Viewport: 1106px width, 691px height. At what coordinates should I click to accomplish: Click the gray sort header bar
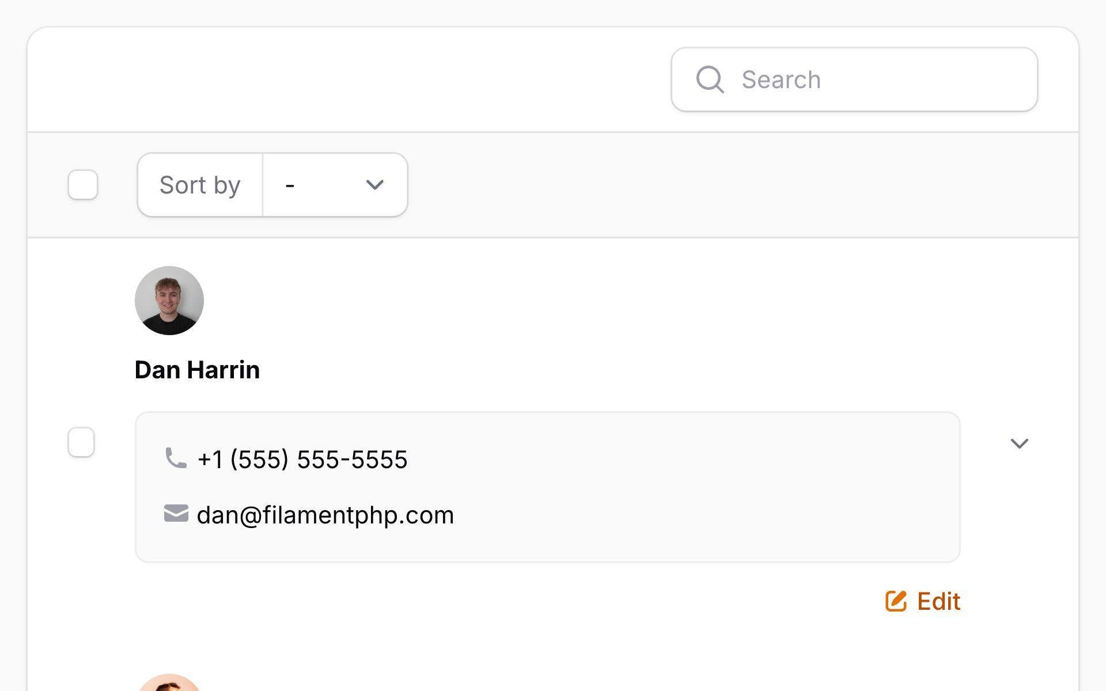click(691, 185)
